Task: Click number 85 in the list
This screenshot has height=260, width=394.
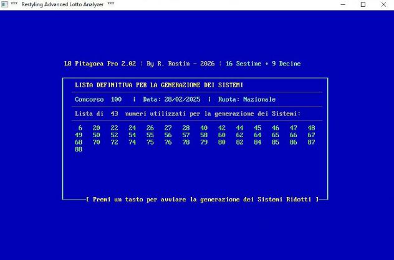Action: pyautogui.click(x=276, y=142)
